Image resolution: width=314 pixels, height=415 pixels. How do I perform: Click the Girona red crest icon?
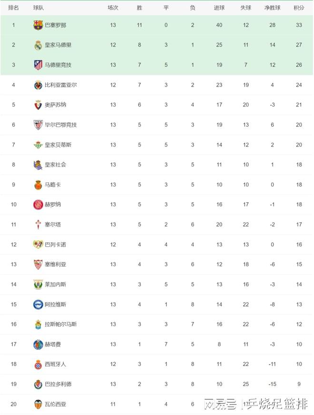click(38, 205)
